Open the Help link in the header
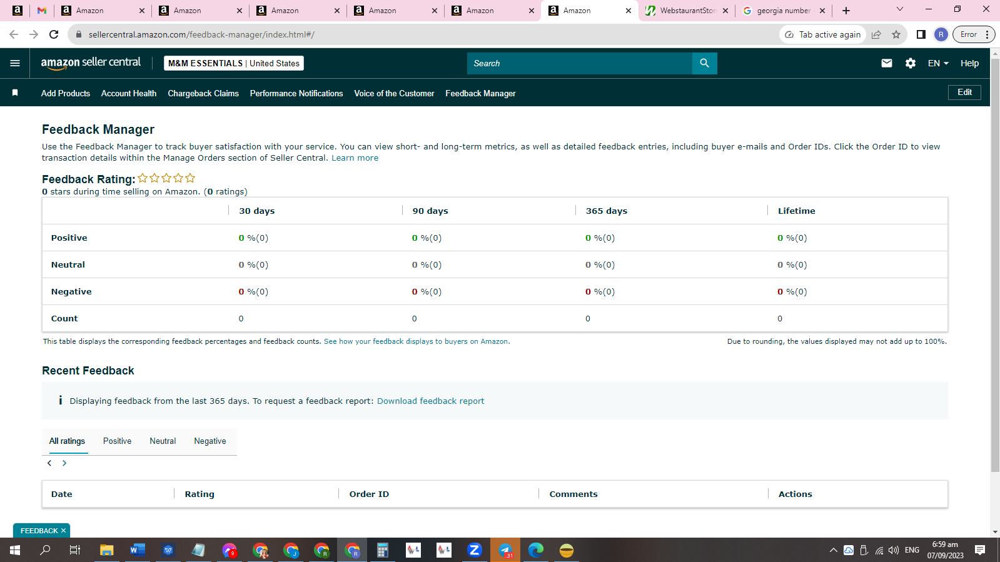This screenshot has height=562, width=1000. (969, 63)
